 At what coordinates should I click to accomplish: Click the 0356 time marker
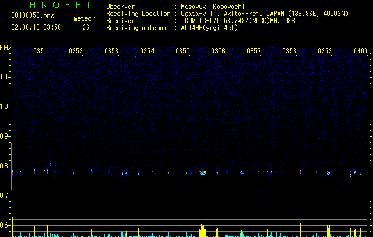point(218,51)
